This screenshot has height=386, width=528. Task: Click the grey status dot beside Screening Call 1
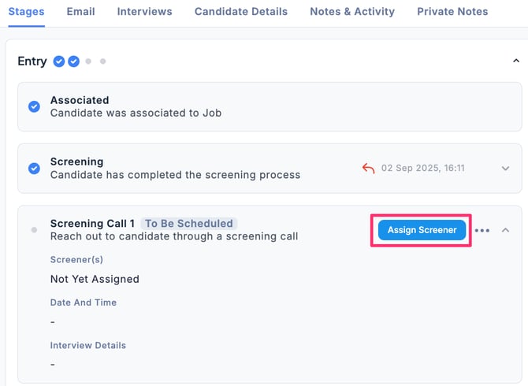(34, 230)
